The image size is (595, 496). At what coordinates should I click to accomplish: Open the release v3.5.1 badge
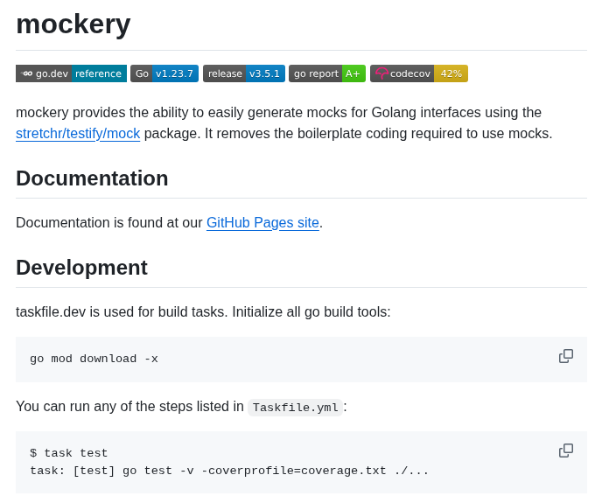[244, 73]
